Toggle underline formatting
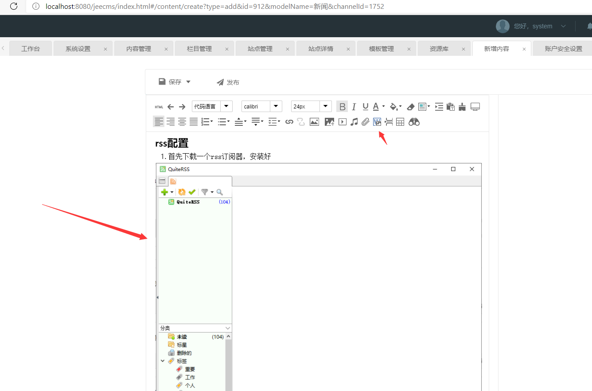Screen dimensions: 592x391 tap(365, 107)
